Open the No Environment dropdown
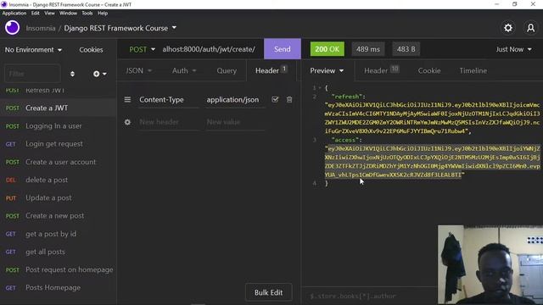 click(x=33, y=49)
